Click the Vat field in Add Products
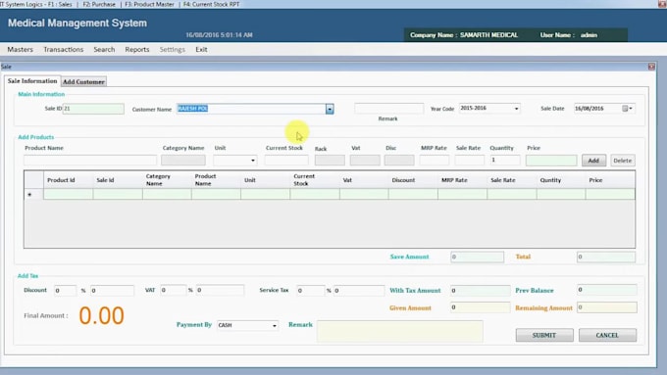Viewport: 667px width, 375px height. 365,161
